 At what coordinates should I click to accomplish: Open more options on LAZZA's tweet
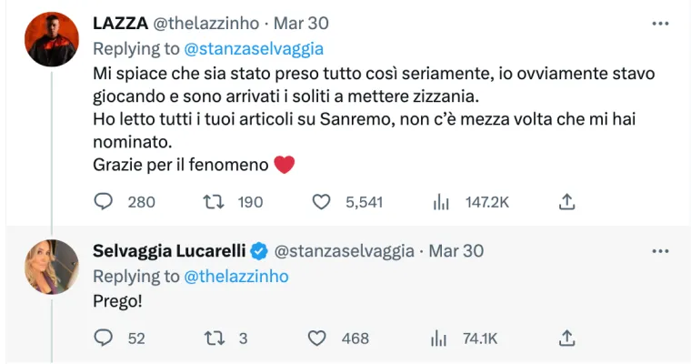pos(660,24)
